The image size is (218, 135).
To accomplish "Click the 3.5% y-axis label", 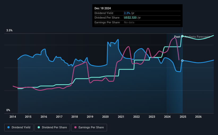I will pos(9,31).
